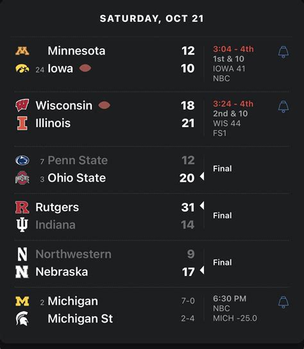Toggle alert bell for Minnesota vs Iowa
304x349 pixels.
[x=283, y=52]
